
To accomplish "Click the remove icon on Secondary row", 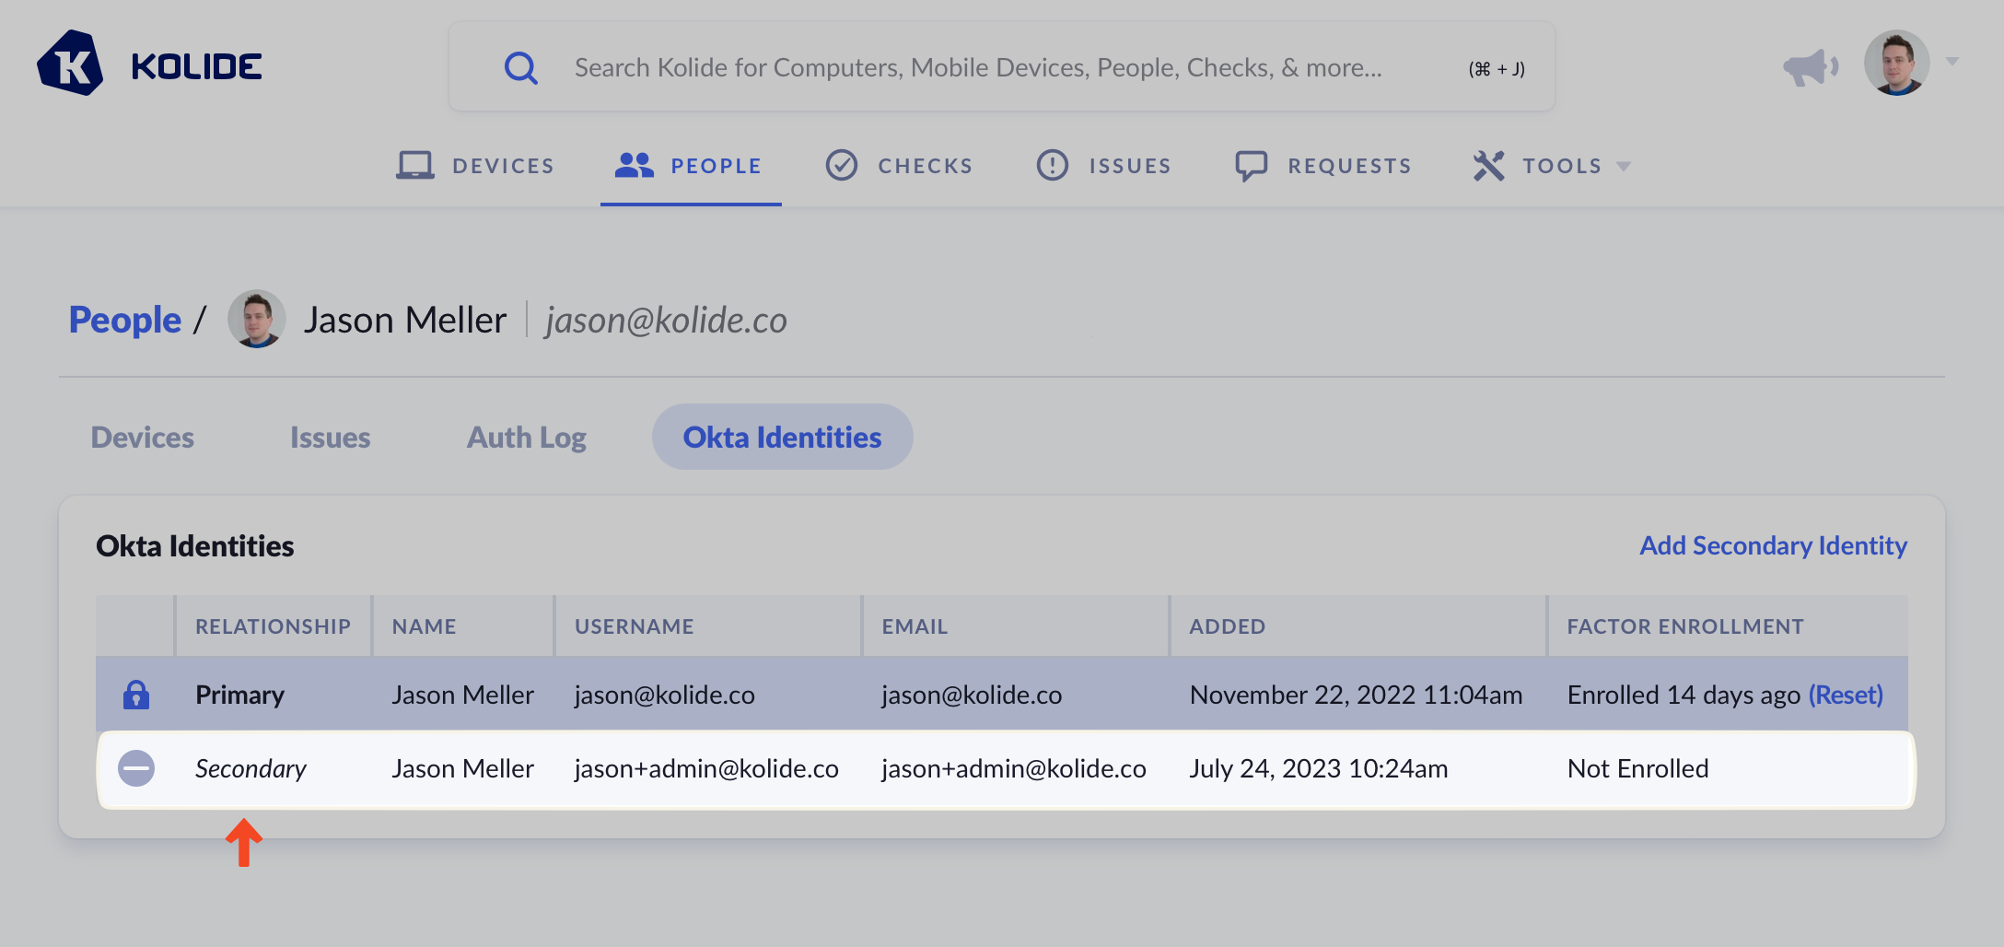I will [x=136, y=768].
